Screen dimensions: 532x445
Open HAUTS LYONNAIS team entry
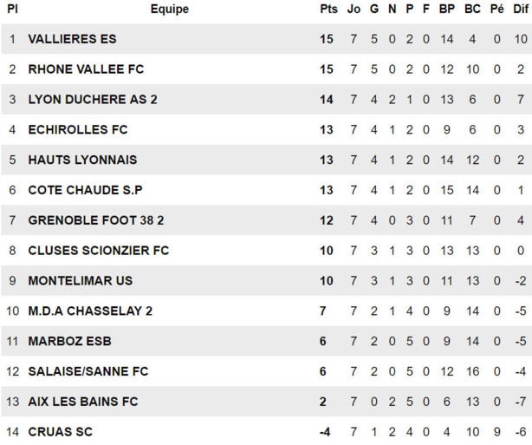pyautogui.click(x=82, y=160)
